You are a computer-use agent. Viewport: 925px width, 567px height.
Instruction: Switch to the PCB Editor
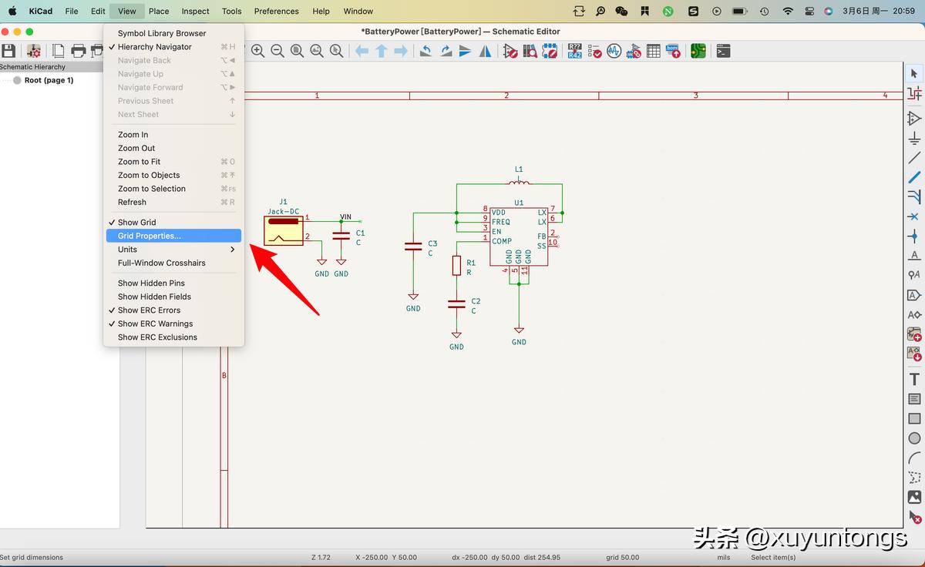coord(696,50)
